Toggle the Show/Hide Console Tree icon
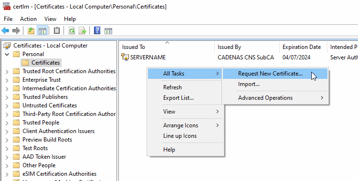The image size is (358, 181). (x=42, y=31)
